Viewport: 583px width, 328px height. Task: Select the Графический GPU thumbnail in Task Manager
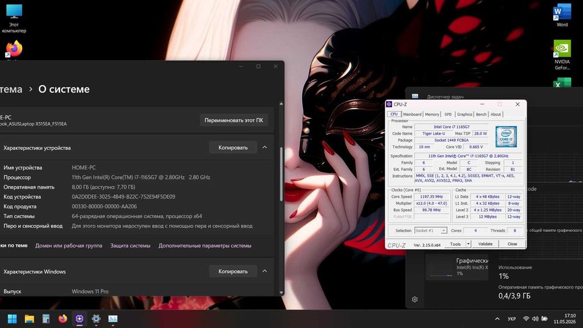(457, 267)
